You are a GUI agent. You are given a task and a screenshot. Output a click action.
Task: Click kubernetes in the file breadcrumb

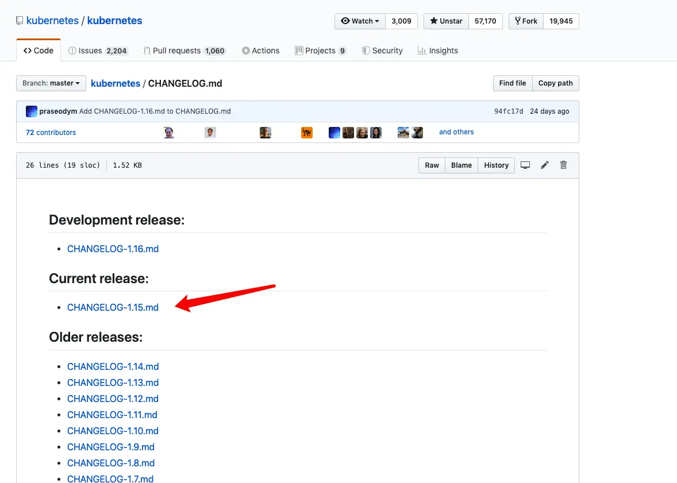click(116, 83)
